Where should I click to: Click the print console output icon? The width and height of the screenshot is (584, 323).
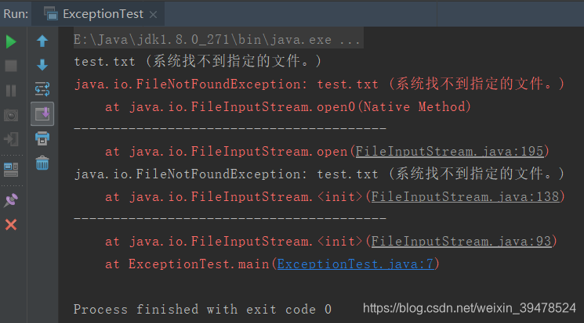[42, 138]
